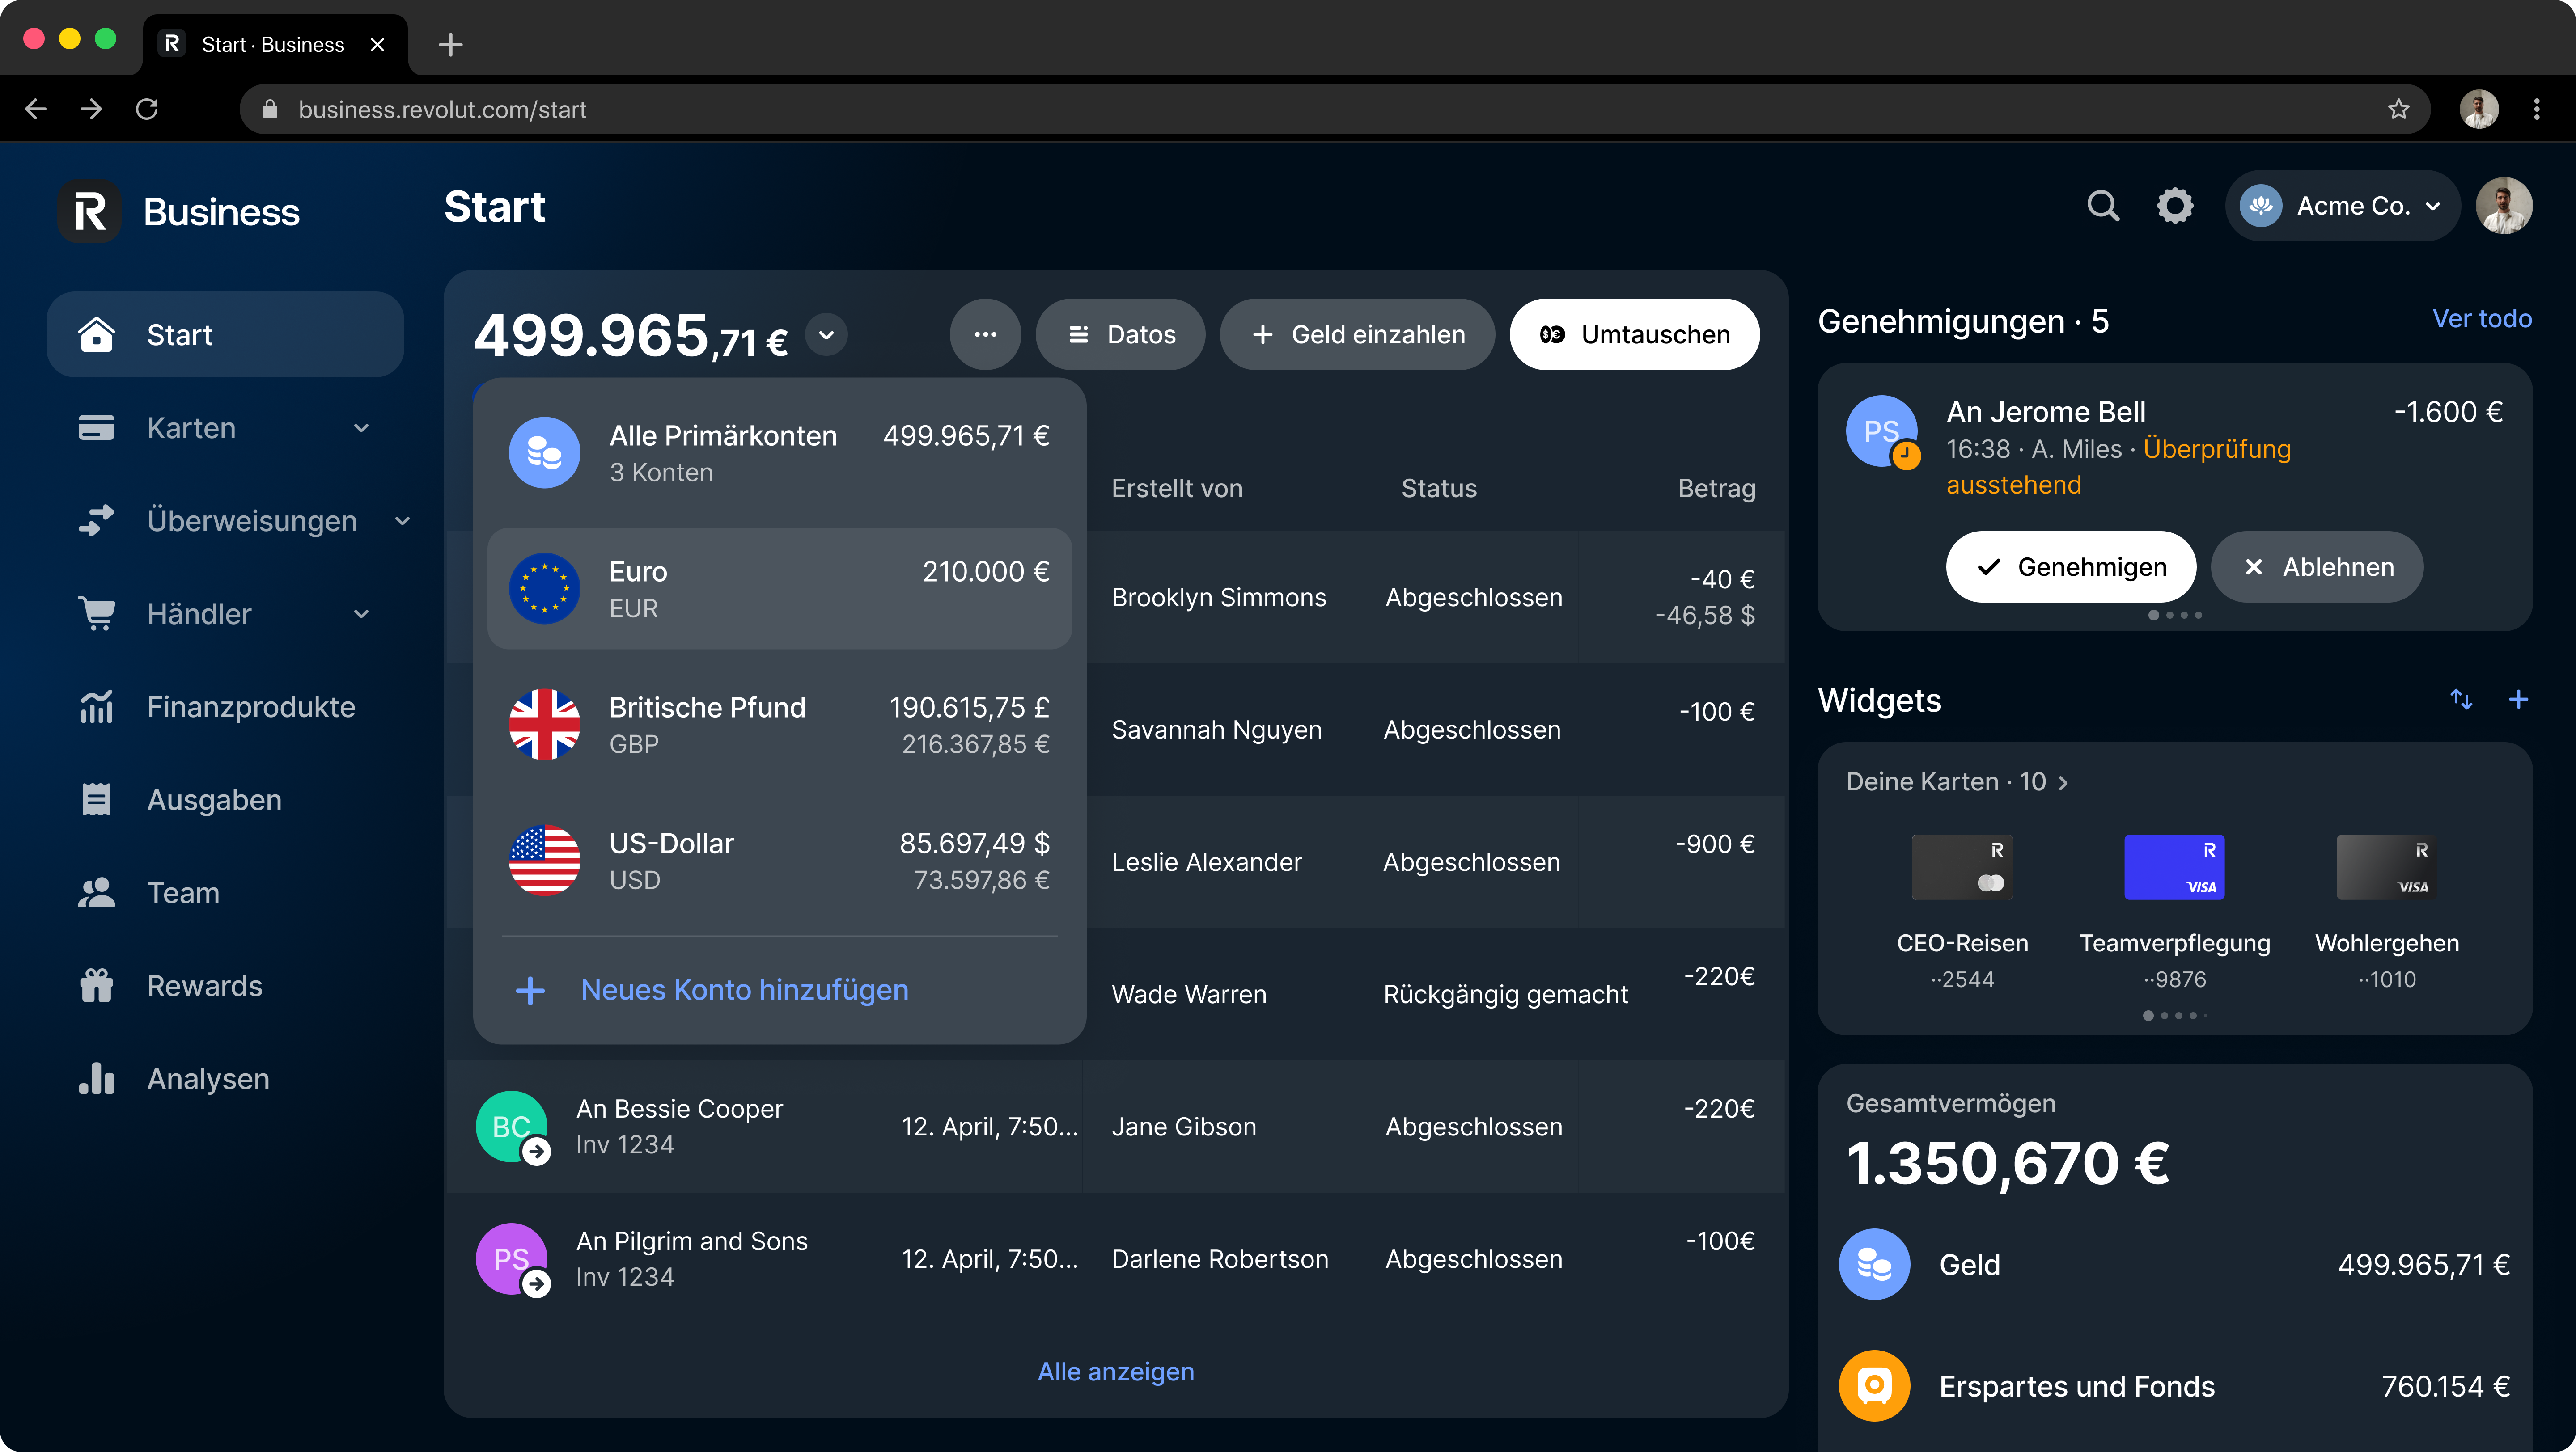The image size is (2576, 1452).
Task: Open a new browser tab
Action: click(x=450, y=45)
